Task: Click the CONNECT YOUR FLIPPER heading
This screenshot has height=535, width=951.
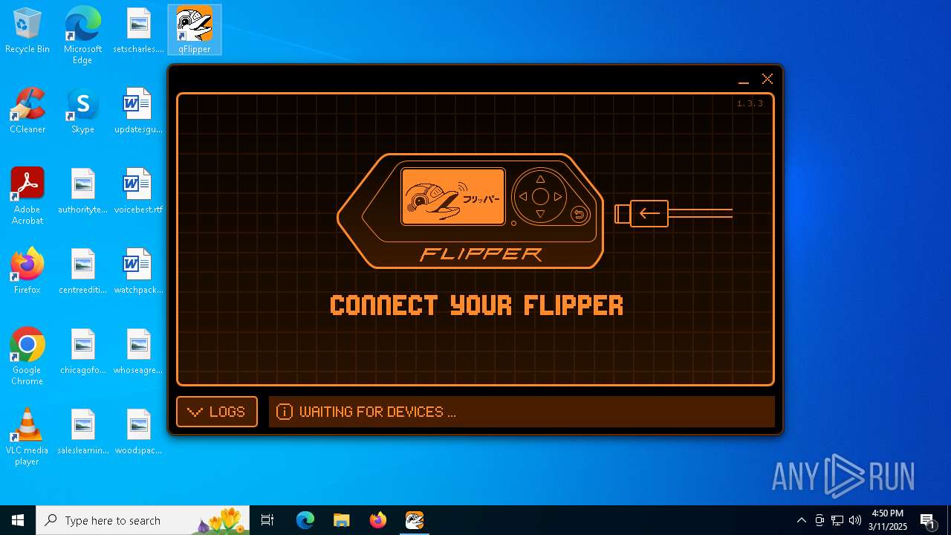Action: (x=476, y=305)
